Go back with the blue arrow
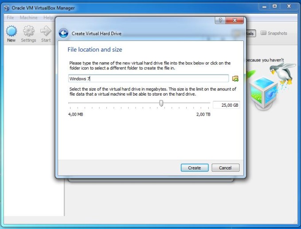 63,33
